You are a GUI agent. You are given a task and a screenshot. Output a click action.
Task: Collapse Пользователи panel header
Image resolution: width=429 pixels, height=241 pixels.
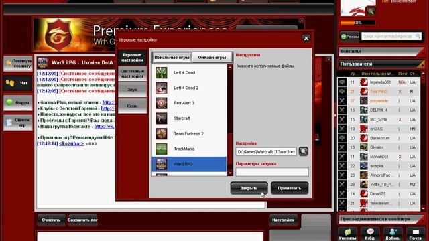(x=381, y=64)
